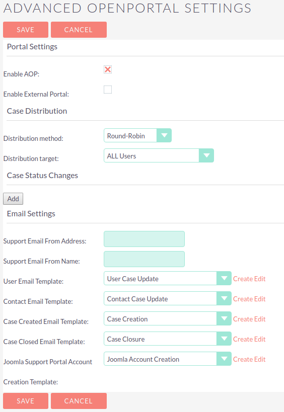Click Create link for Contact Email Template
284x412 pixels.
243,299
